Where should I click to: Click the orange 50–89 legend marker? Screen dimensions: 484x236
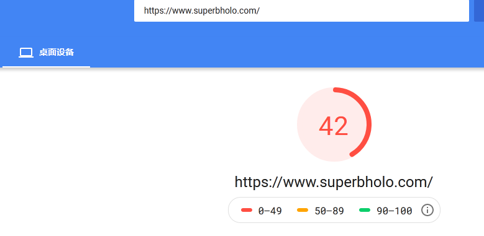(303, 210)
